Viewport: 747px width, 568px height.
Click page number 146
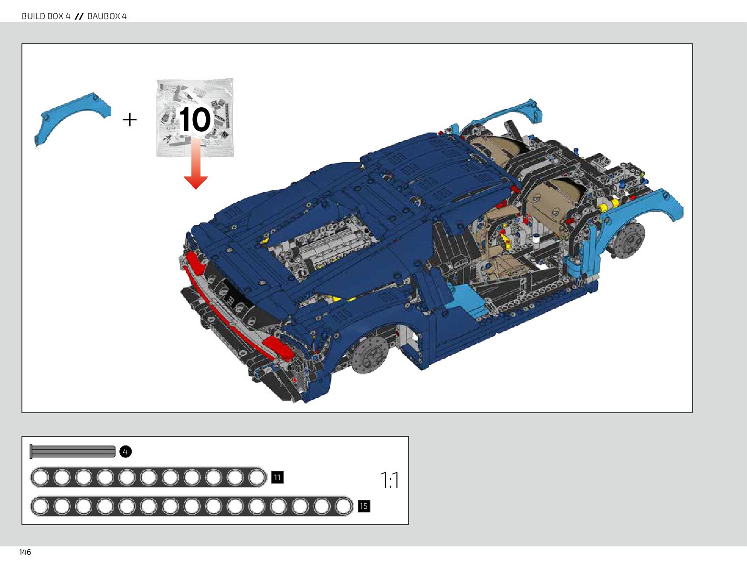25,552
